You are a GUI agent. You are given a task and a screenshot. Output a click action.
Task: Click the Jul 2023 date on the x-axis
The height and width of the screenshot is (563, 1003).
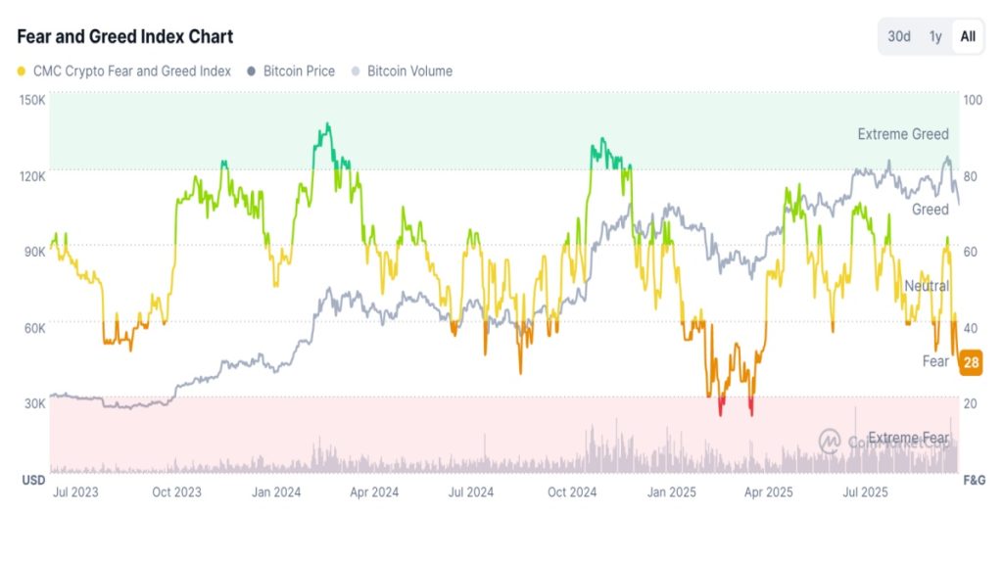pyautogui.click(x=75, y=493)
